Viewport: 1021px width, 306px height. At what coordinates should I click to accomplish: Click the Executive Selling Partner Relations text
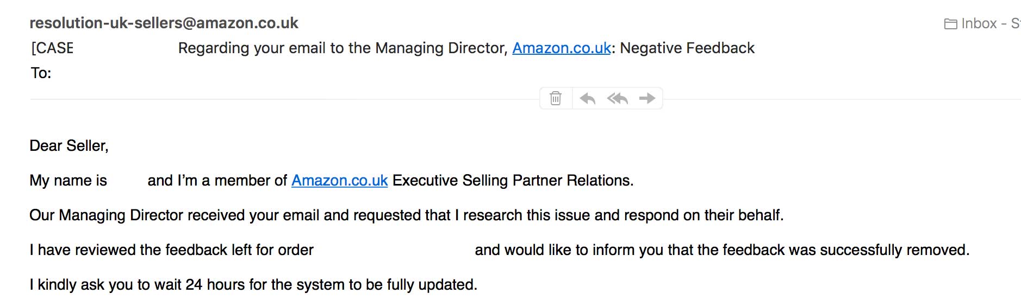coord(513,181)
